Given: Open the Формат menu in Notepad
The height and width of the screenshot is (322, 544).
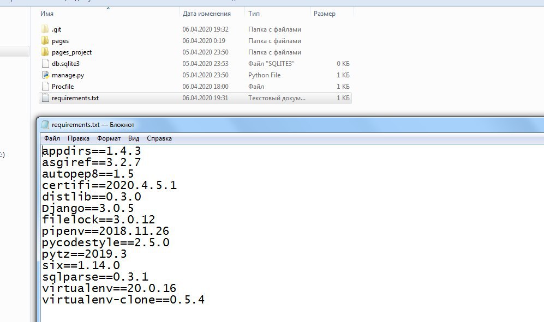Looking at the screenshot, I should [109, 138].
